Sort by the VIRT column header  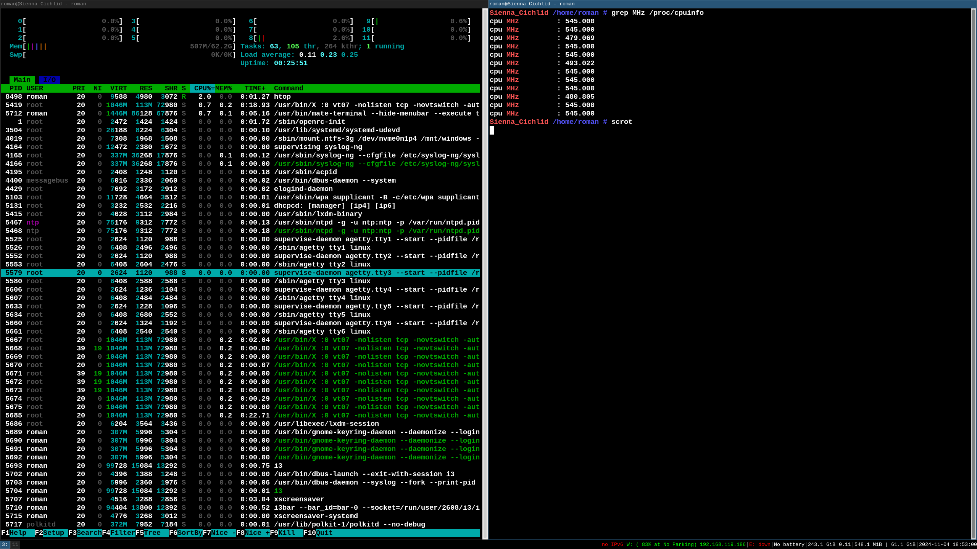click(x=119, y=88)
